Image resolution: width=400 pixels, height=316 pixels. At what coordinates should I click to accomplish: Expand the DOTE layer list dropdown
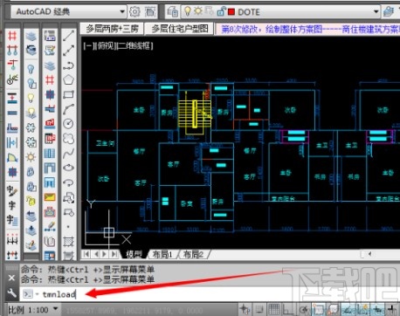[376, 11]
